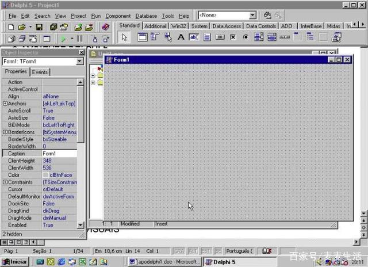Select the ScrollBar component in the palette
Image resolution: width=368 pixels, height=267 pixels.
[285, 37]
